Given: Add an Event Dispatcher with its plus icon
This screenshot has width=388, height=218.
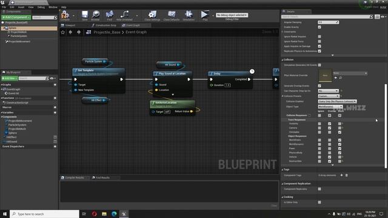Looking at the screenshot, I should point(55,147).
